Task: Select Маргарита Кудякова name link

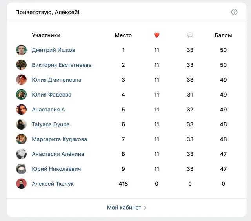Action: pyautogui.click(x=59, y=139)
